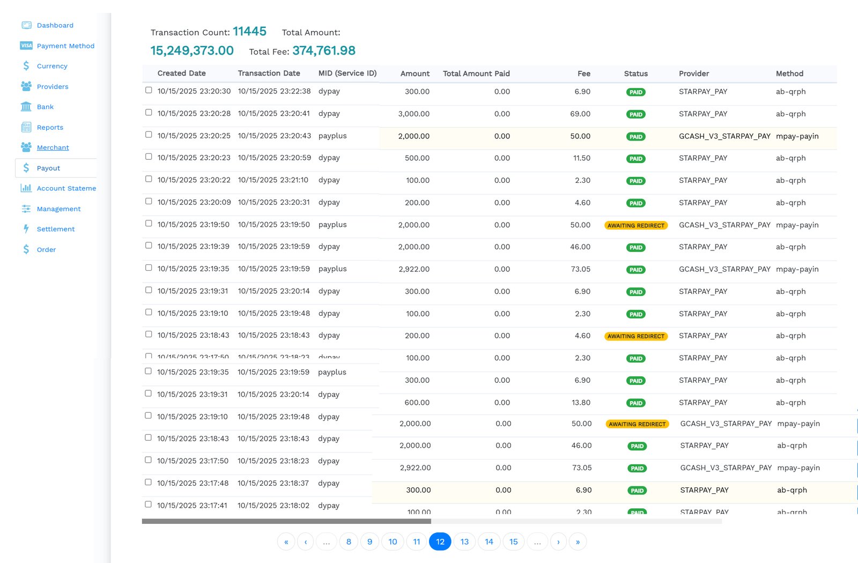Image resolution: width=858 pixels, height=563 pixels.
Task: Open the Order menu item
Action: (x=46, y=250)
